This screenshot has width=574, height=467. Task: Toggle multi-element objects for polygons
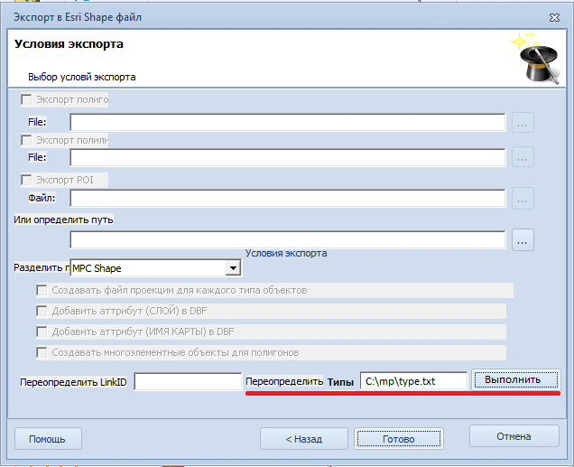42,352
